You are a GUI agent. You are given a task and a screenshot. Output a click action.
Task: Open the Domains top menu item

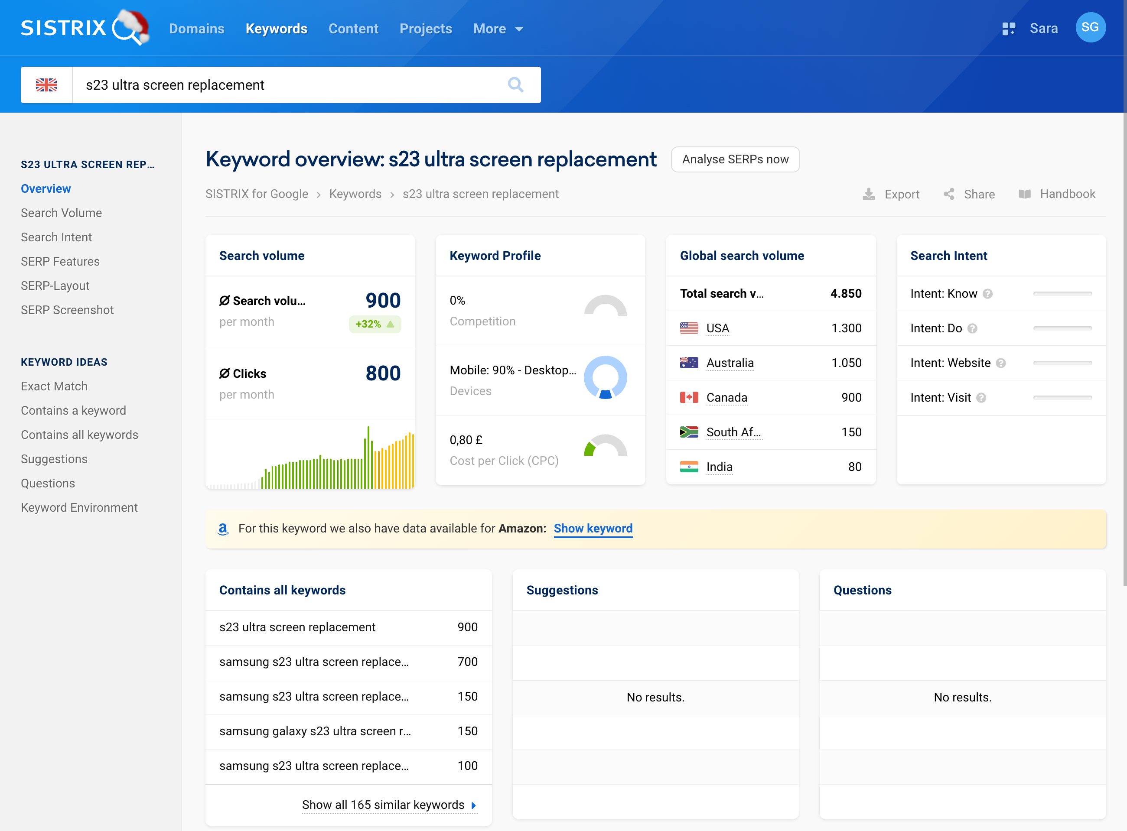point(197,29)
